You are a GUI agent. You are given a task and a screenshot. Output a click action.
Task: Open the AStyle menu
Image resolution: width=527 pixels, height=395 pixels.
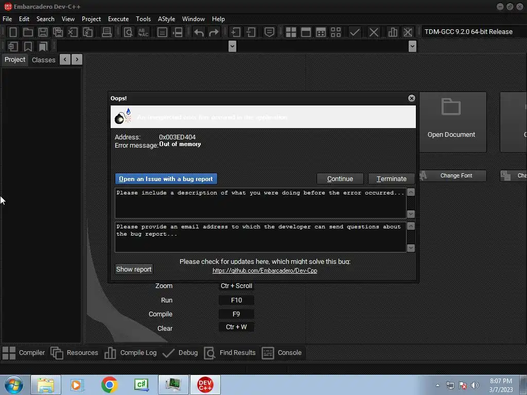click(166, 19)
